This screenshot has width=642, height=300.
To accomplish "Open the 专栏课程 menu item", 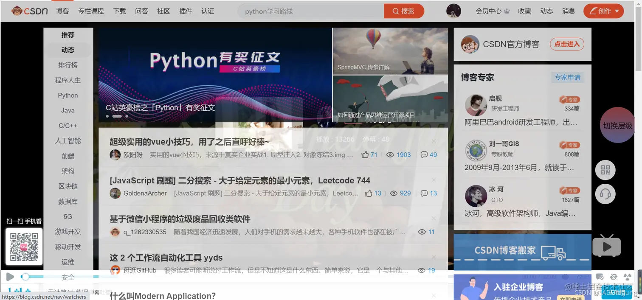I will (x=91, y=11).
